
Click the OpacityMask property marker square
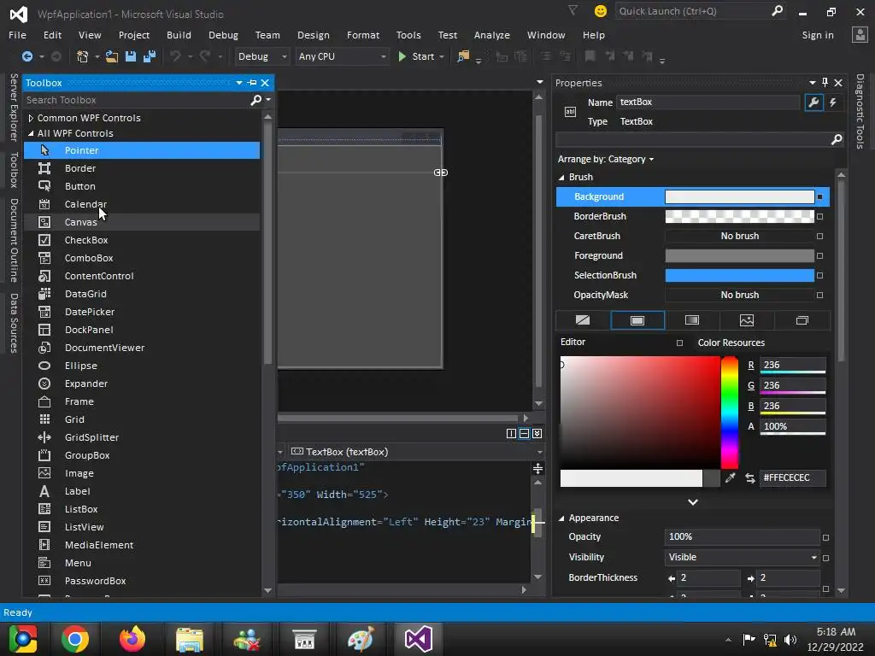click(819, 295)
